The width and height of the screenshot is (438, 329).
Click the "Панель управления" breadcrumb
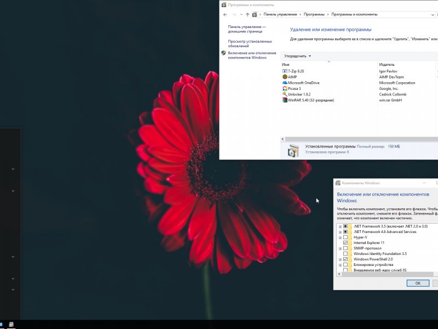click(x=280, y=14)
